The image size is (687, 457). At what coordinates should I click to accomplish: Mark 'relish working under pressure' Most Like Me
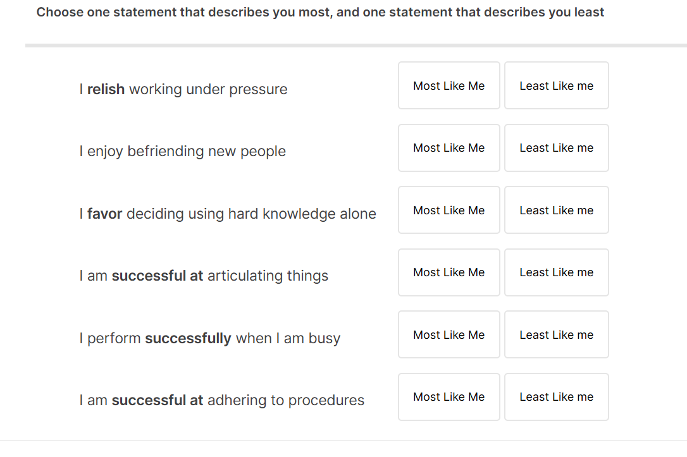[449, 86]
